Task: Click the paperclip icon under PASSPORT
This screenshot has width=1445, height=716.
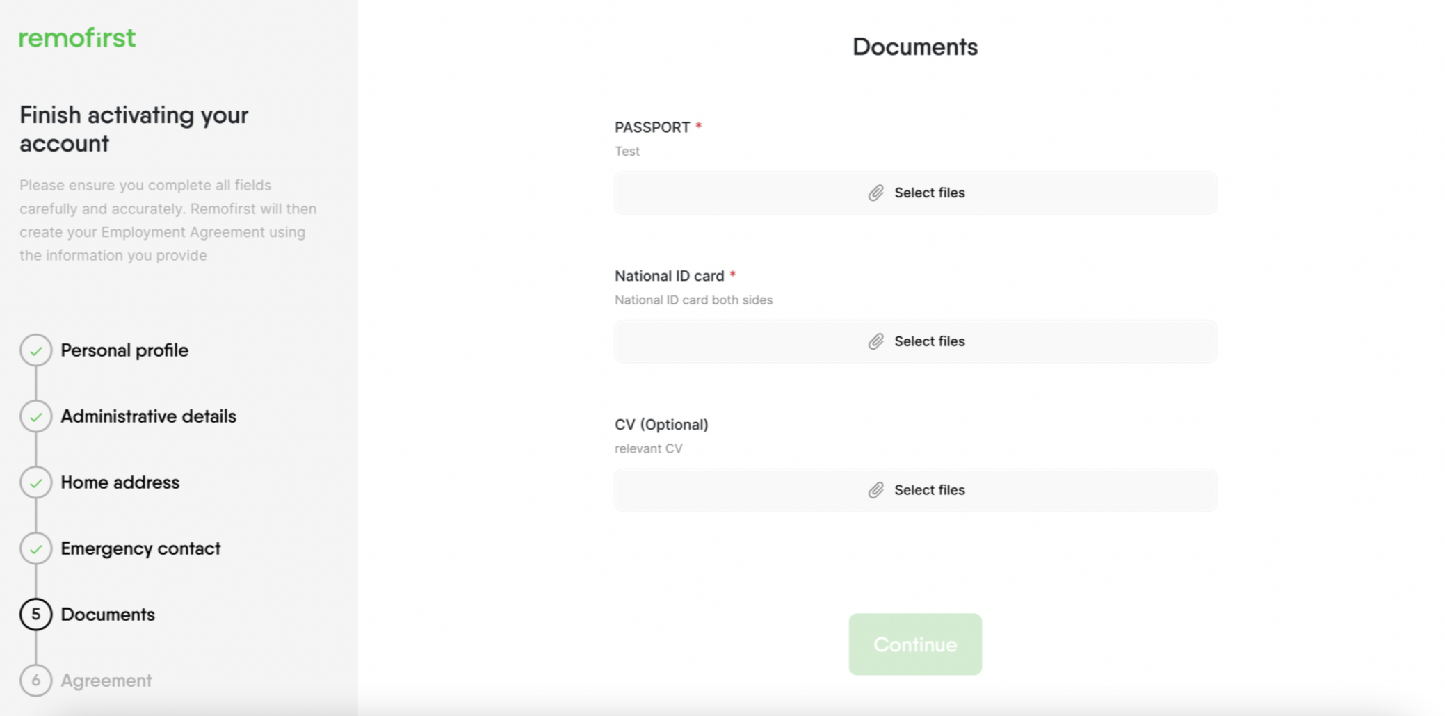Action: (x=876, y=193)
